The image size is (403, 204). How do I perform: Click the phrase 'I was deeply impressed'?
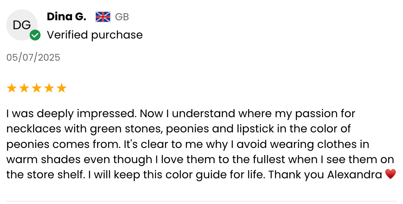(71, 114)
